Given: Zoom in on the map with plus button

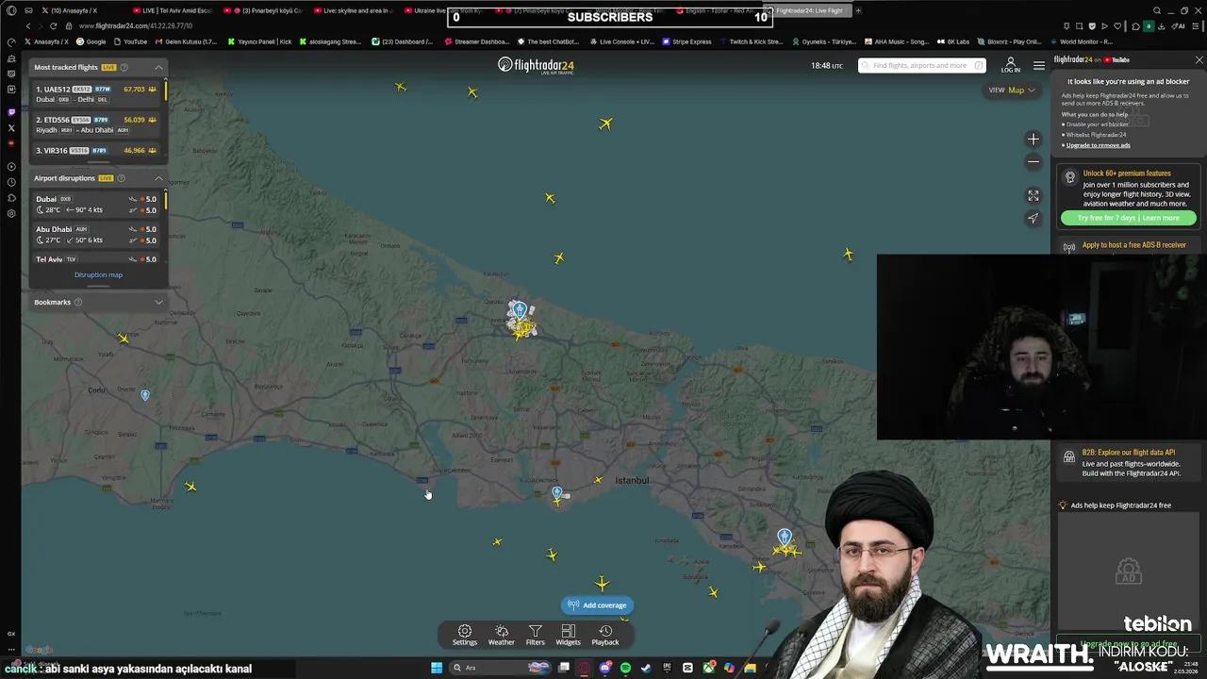Looking at the screenshot, I should point(1033,140).
